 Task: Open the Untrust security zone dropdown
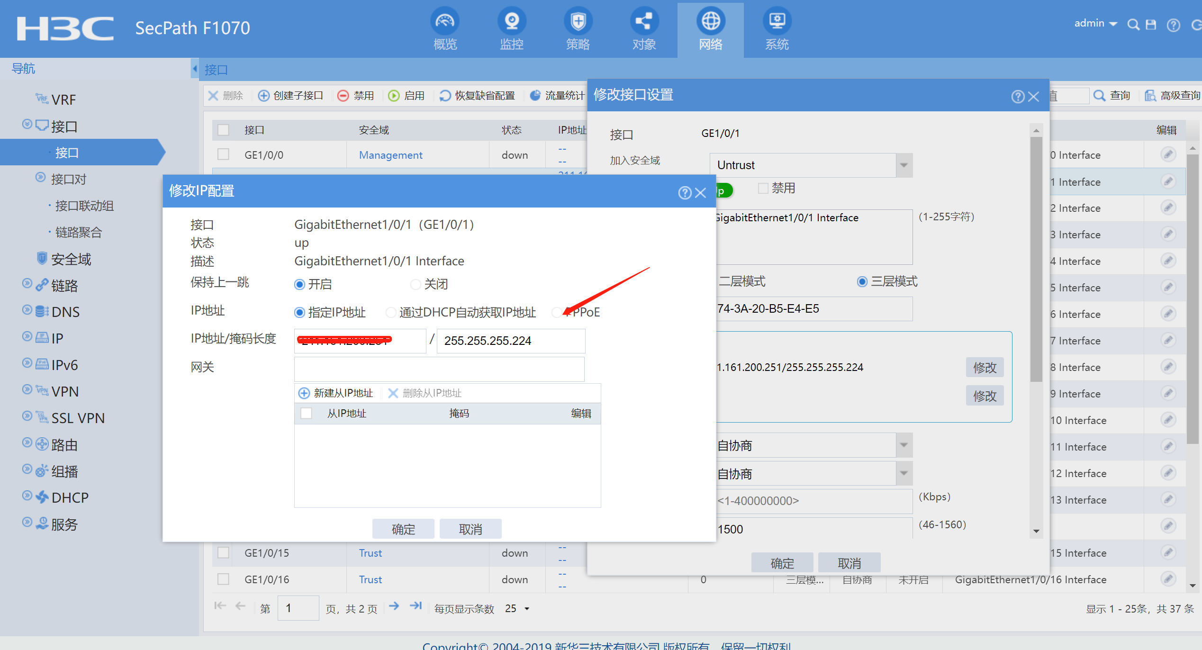(904, 165)
